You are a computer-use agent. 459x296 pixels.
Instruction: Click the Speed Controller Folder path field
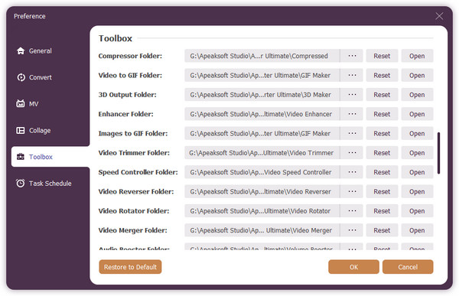point(262,172)
